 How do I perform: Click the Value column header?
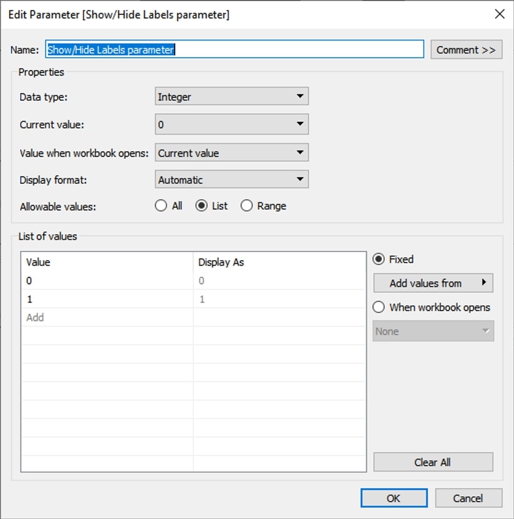[38, 262]
